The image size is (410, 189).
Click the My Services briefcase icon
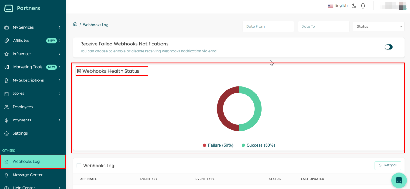coord(6,27)
